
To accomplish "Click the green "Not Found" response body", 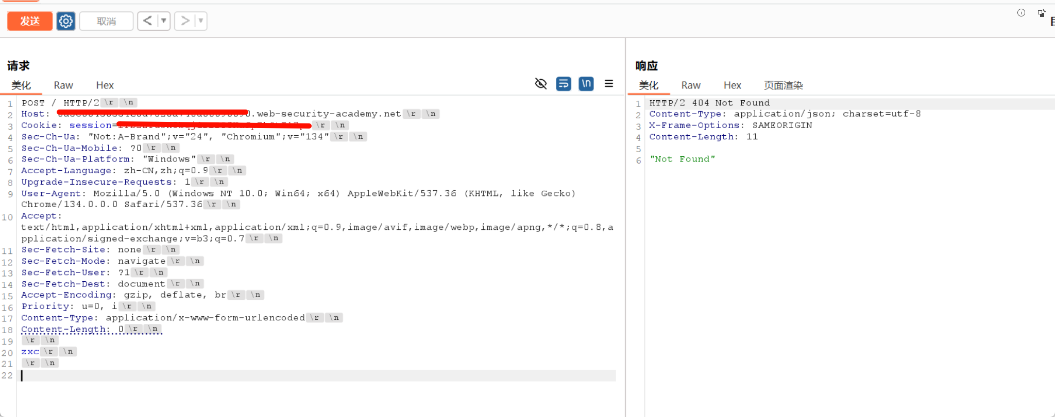I will coord(683,159).
